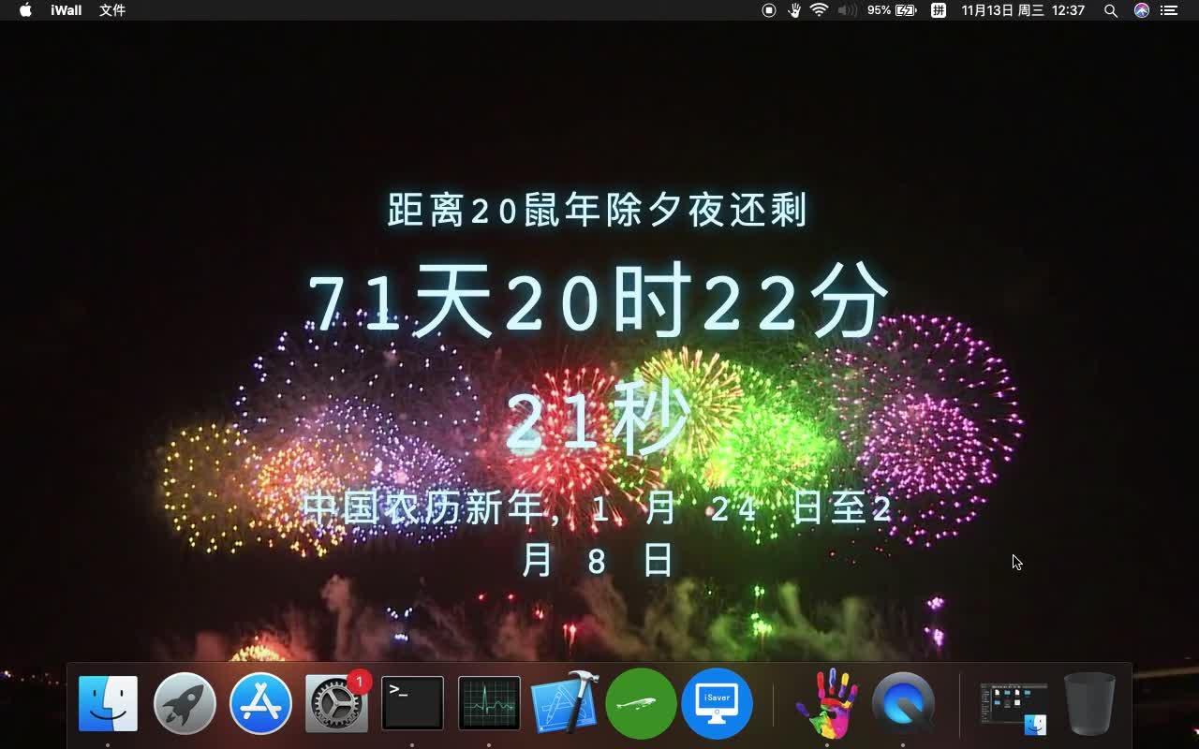Open System Preferences showing the update badge

point(336,703)
